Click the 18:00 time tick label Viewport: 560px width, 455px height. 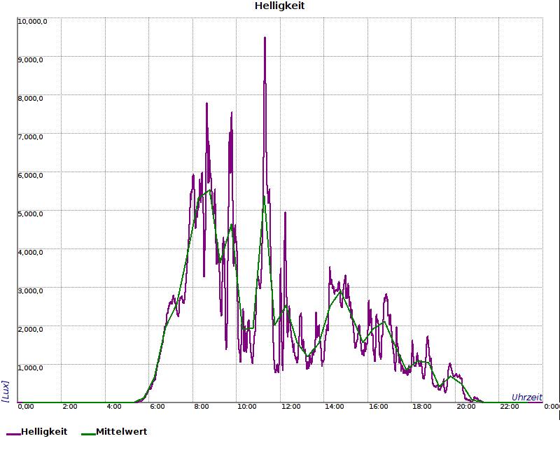click(x=422, y=407)
